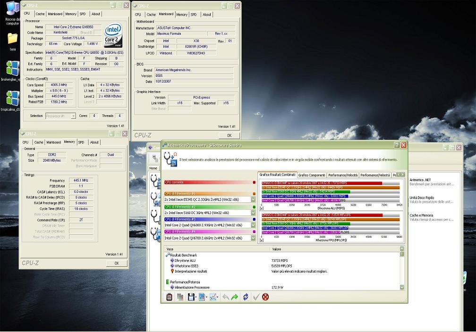The image size is (476, 332).
Task: Click the stethoscope icon at Sandra's top left
Action: click(x=170, y=159)
